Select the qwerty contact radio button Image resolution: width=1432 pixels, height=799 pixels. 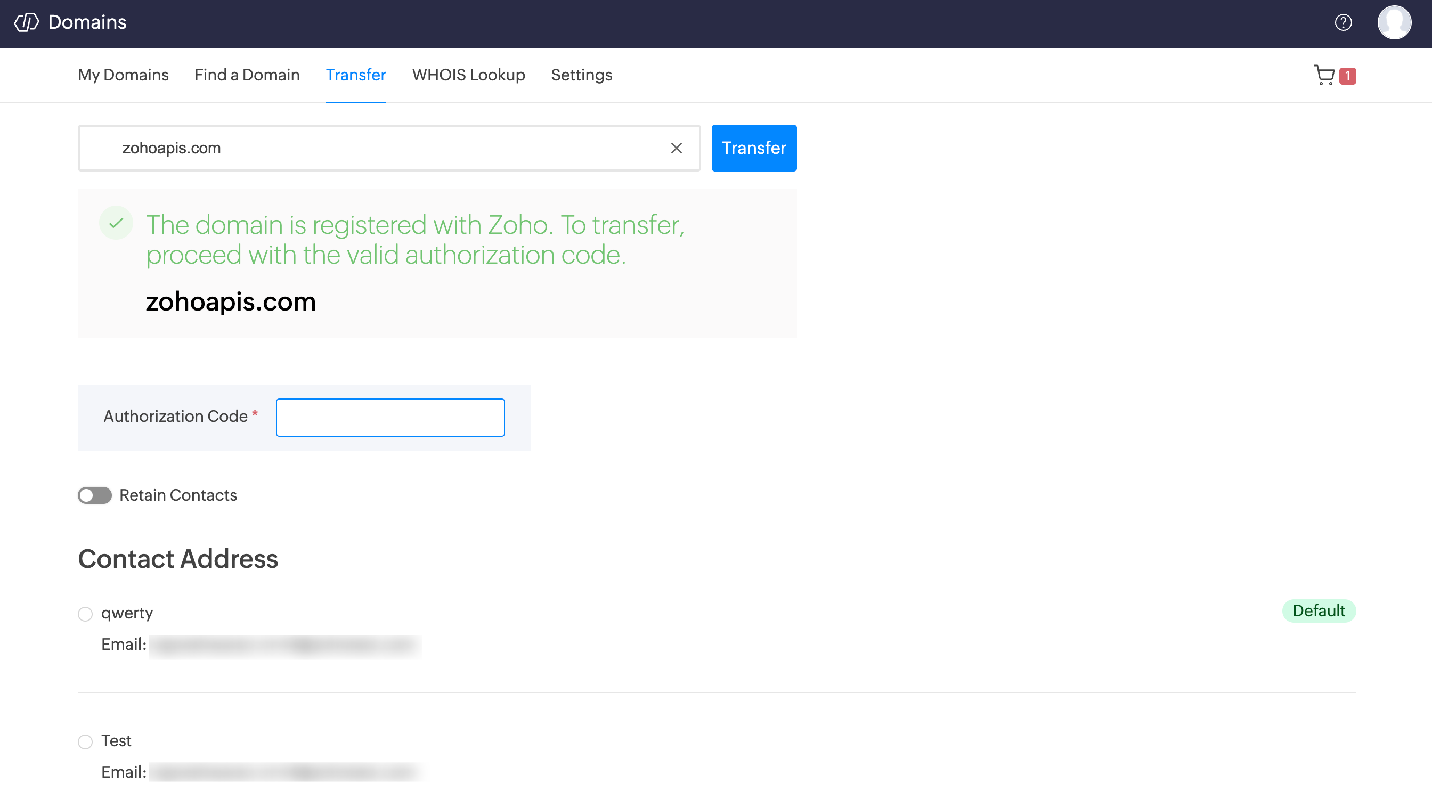click(x=85, y=614)
